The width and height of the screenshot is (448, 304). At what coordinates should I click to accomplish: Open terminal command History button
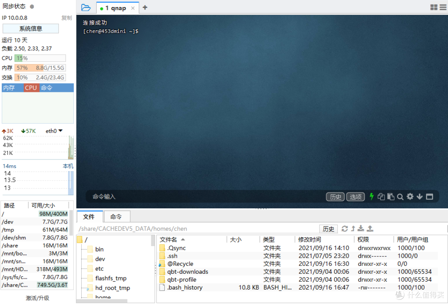(335, 197)
